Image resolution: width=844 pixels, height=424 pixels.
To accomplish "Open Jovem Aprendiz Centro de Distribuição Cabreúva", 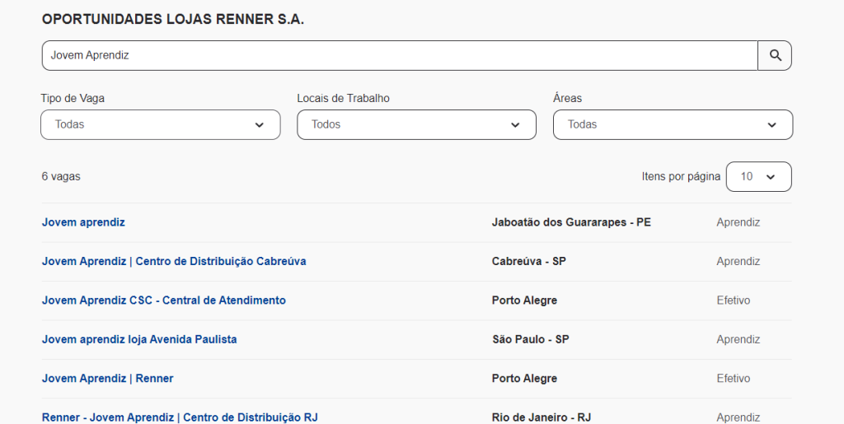I will pos(174,261).
